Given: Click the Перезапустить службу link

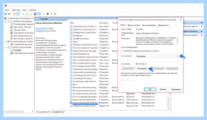Looking at the screenshot, I should (42, 31).
